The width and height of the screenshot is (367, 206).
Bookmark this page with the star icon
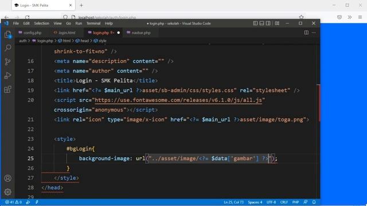[x=301, y=17]
